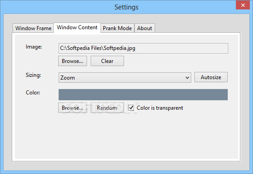Click the gray Color swatch bar

[x=143, y=94]
